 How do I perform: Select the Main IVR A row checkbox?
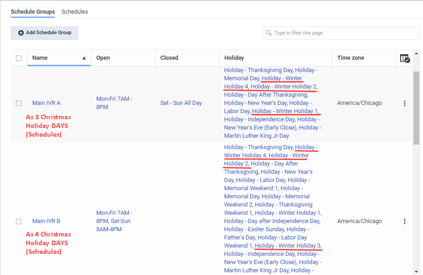(x=19, y=104)
